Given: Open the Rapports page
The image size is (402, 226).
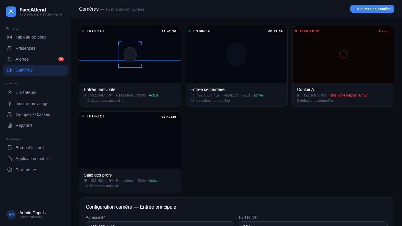Looking at the screenshot, I should point(35,125).
